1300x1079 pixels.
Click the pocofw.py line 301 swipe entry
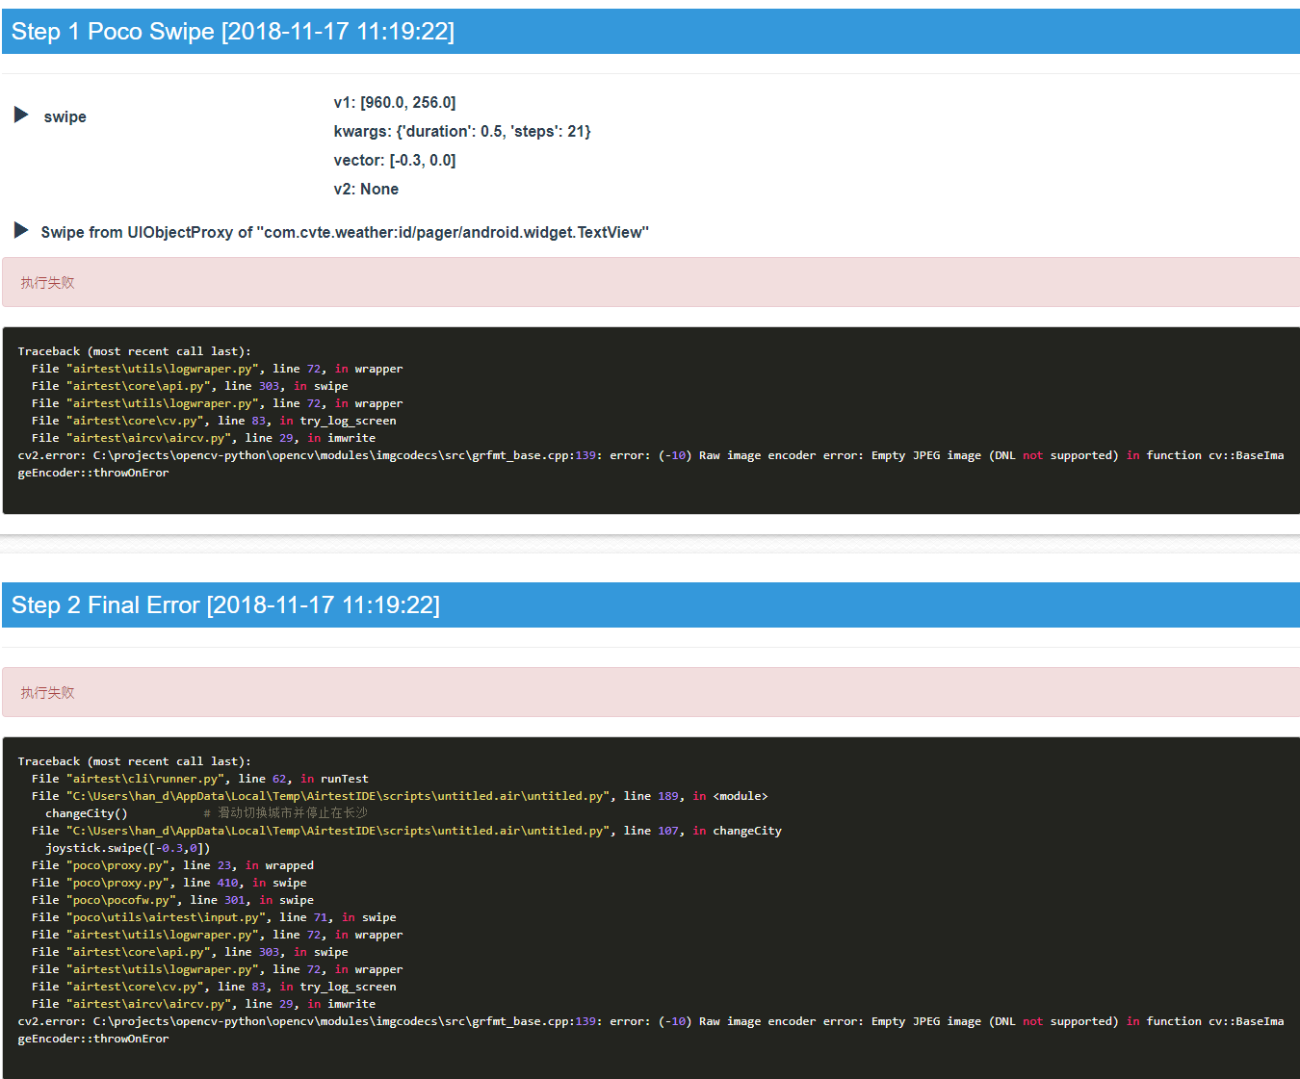coord(172,900)
